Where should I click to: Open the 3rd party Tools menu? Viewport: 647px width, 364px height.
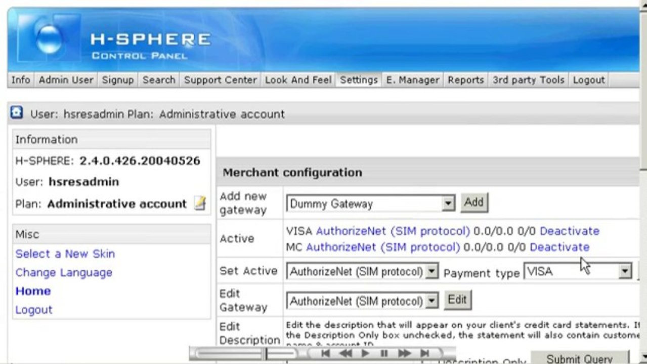click(529, 80)
